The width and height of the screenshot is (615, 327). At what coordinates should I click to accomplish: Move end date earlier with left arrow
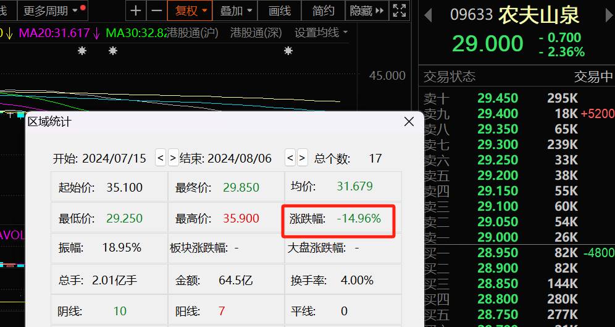coord(290,158)
